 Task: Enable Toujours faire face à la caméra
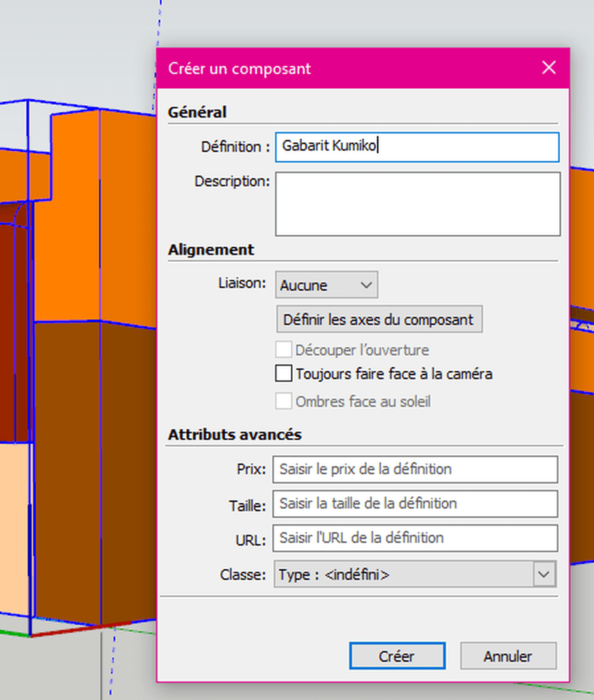pos(284,373)
